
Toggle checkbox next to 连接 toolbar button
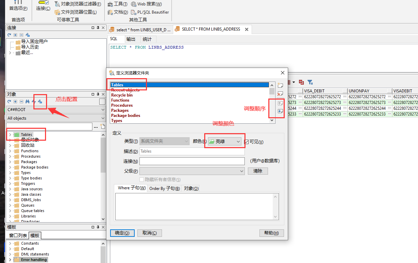(47, 2)
